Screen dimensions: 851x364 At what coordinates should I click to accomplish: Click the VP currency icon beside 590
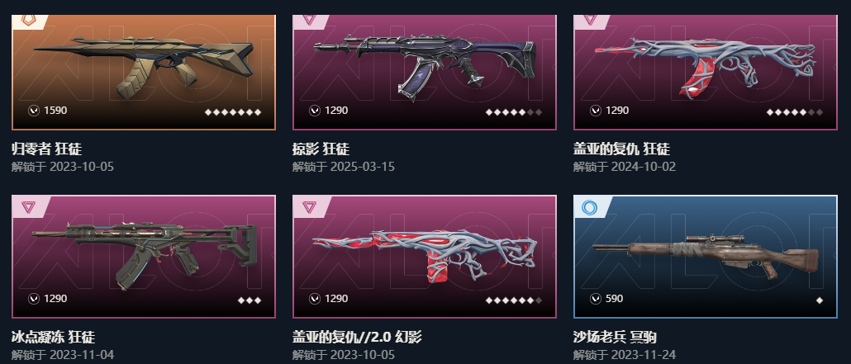596,298
